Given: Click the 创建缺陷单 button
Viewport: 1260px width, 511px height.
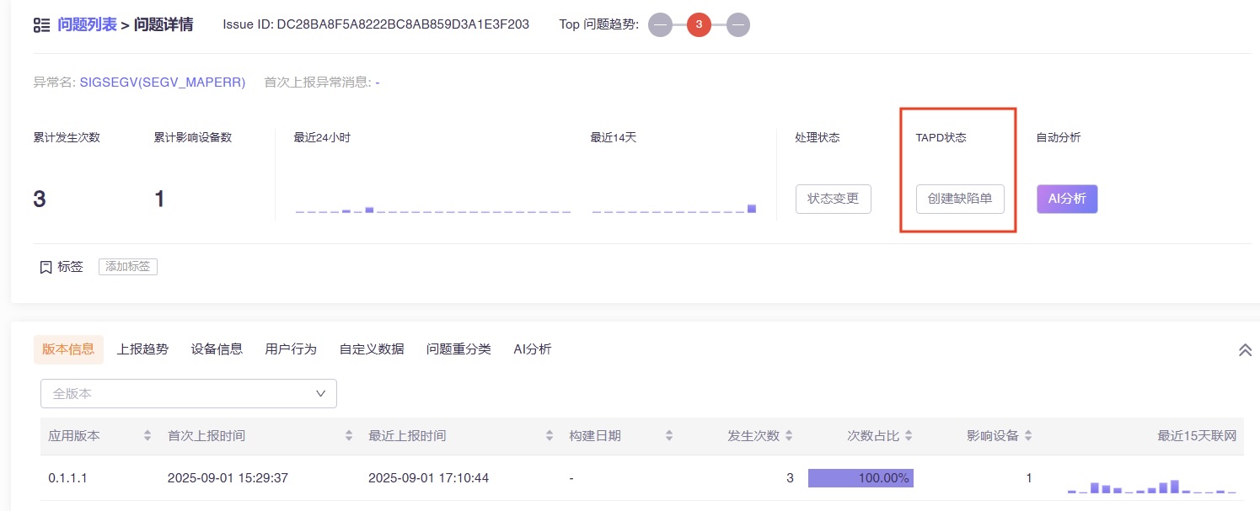Looking at the screenshot, I should (960, 199).
